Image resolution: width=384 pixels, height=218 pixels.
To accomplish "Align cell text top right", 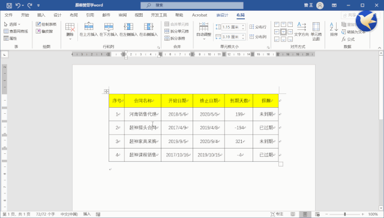I will pyautogui.click(x=290, y=25).
